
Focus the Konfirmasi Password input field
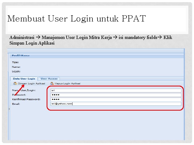116,99
